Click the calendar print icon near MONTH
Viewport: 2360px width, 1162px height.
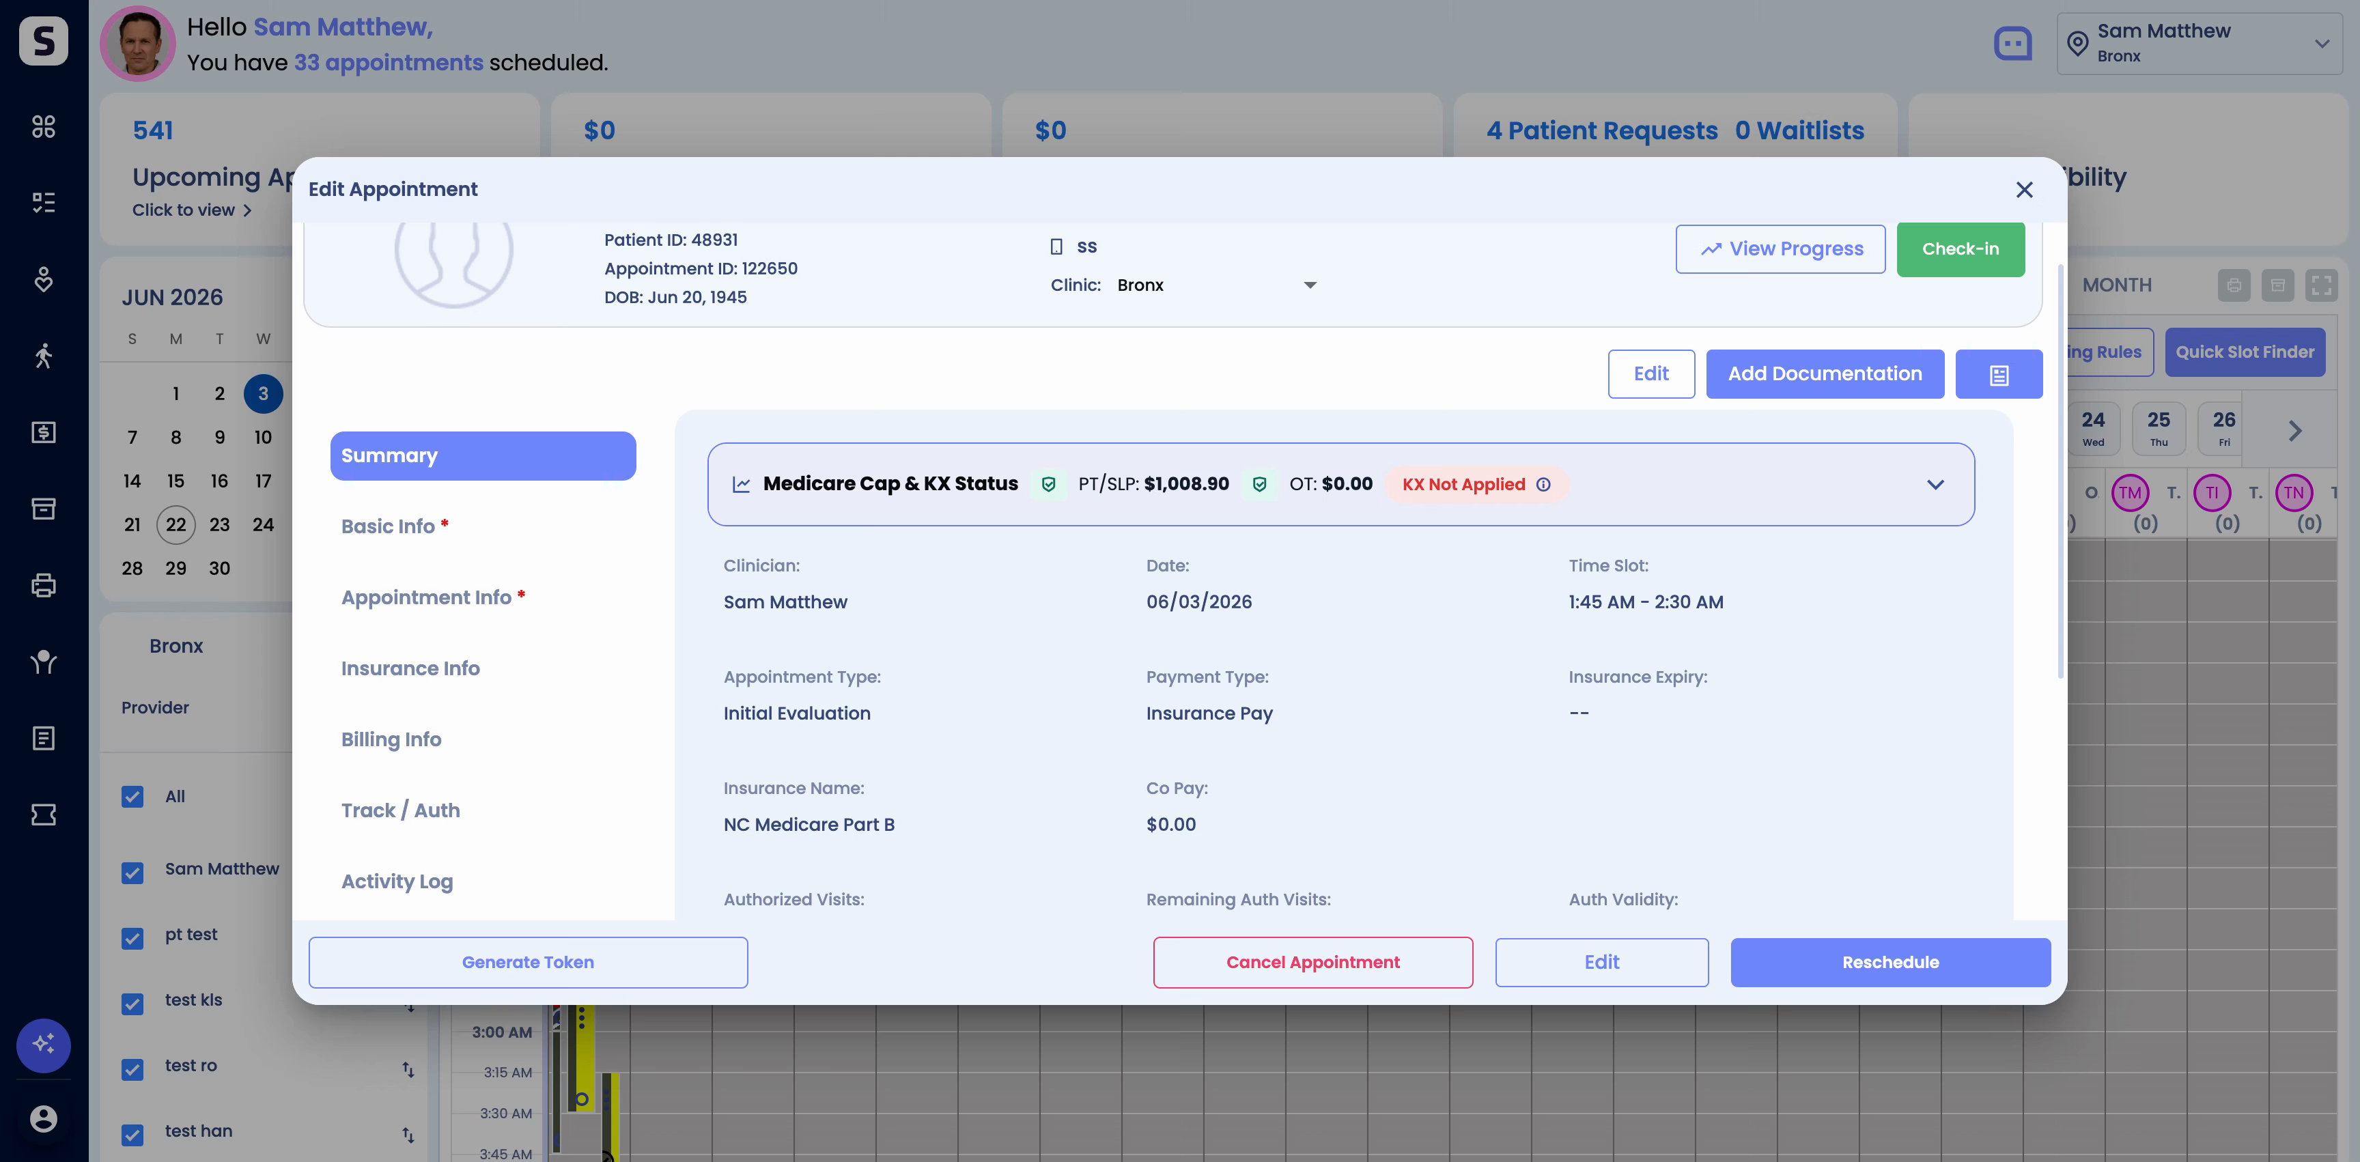pyautogui.click(x=2234, y=285)
